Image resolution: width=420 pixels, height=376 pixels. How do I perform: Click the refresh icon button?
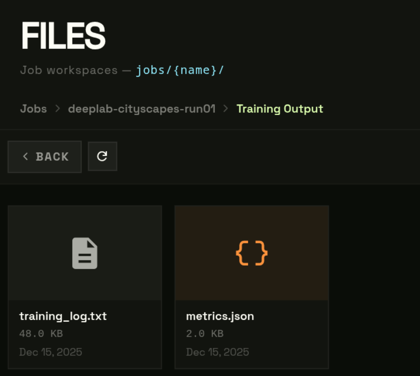pyautogui.click(x=102, y=156)
